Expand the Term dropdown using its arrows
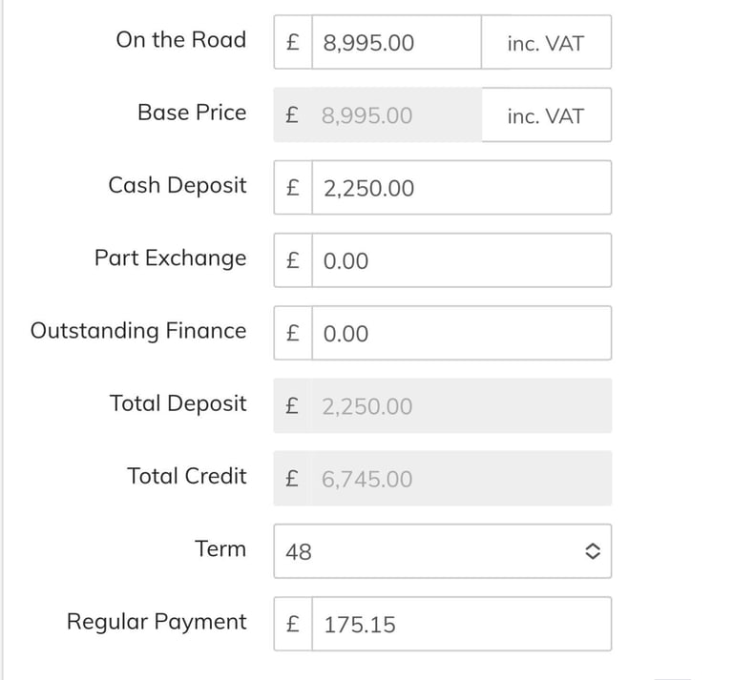Screen dimensions: 733x680 click(591, 551)
